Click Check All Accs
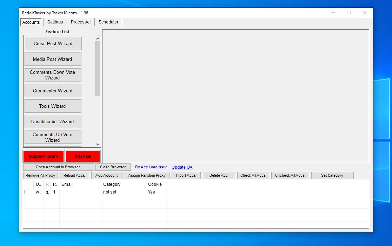Image resolution: width=392 pixels, height=246 pixels. pyautogui.click(x=253, y=175)
